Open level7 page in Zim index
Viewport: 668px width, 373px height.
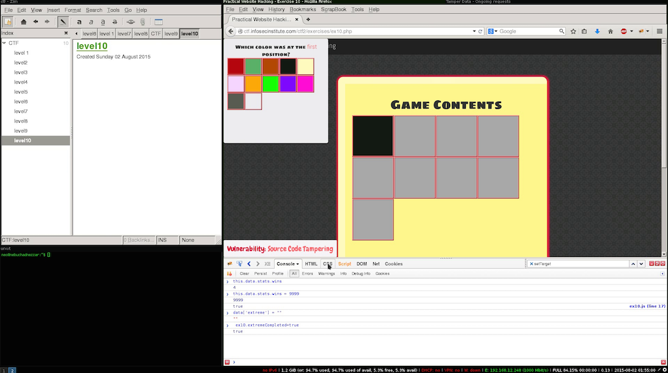click(20, 111)
